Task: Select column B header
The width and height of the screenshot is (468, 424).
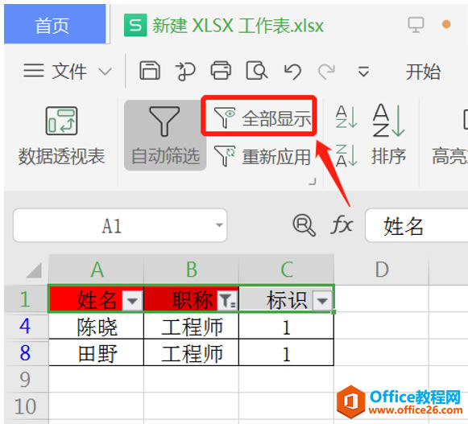Action: point(192,270)
